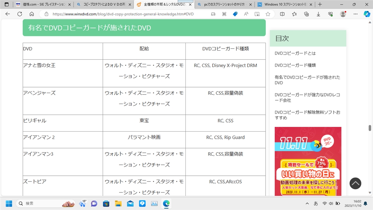This screenshot has width=373, height=210.
Task: Open the tab actions menu
Action: [x=7, y=4]
